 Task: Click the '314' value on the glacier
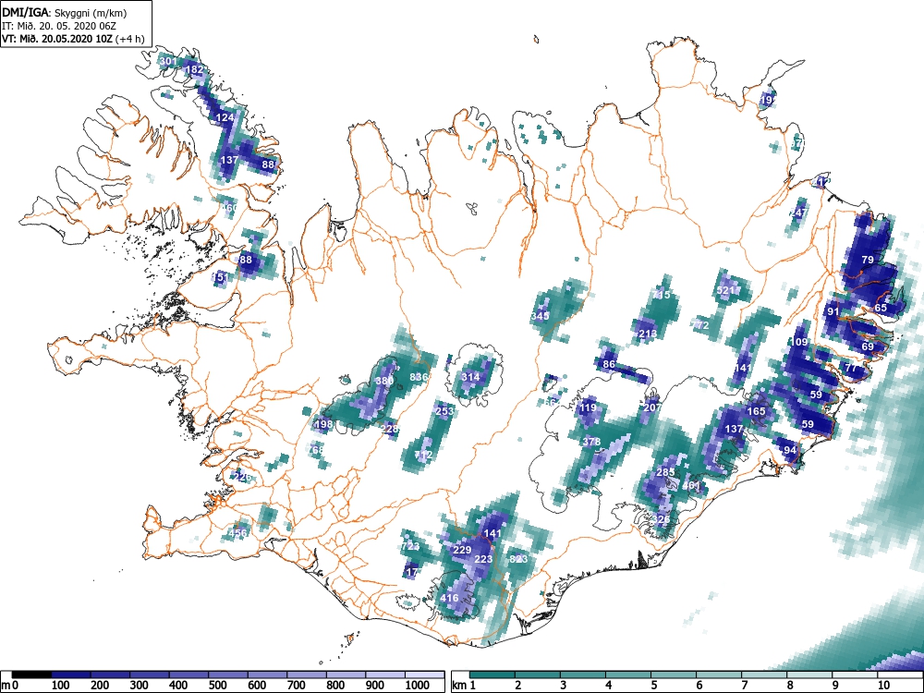470,377
